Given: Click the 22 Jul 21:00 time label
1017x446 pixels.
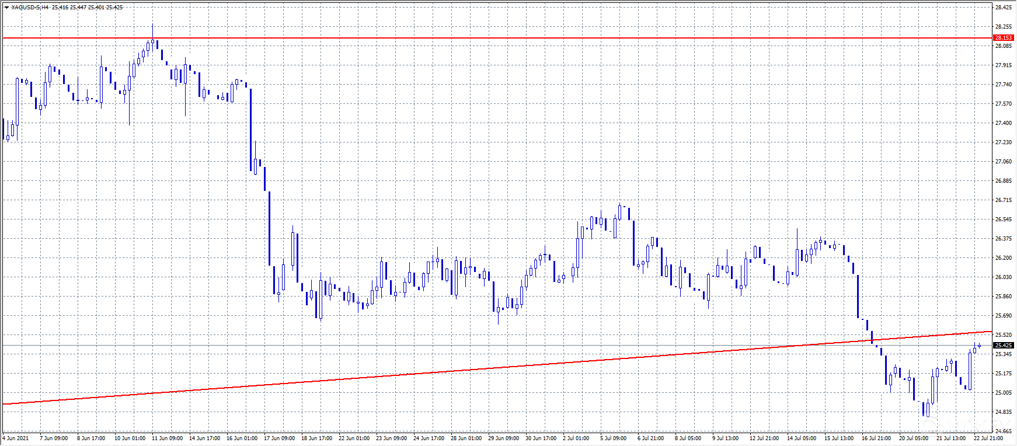Looking at the screenshot, I should (988, 438).
